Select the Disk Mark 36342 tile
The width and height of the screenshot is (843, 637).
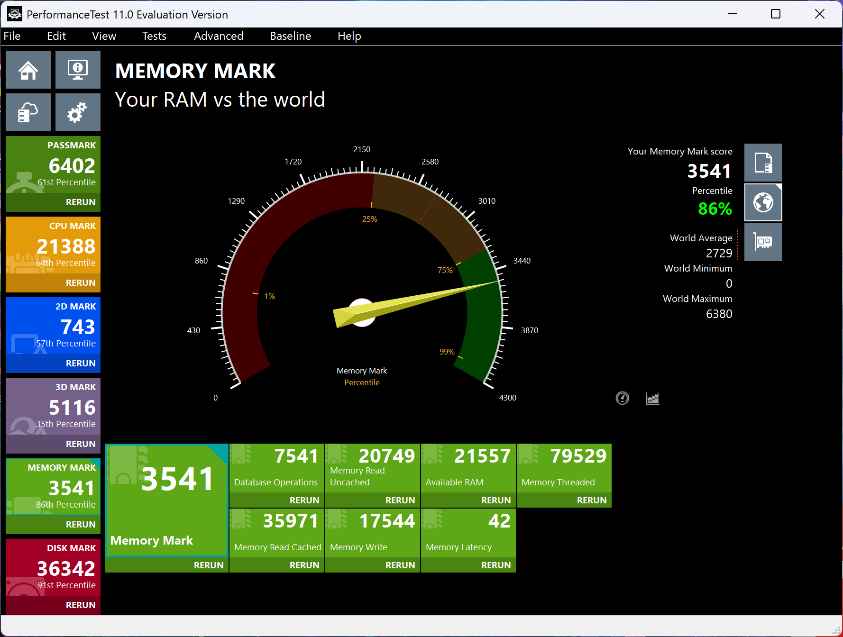click(53, 567)
